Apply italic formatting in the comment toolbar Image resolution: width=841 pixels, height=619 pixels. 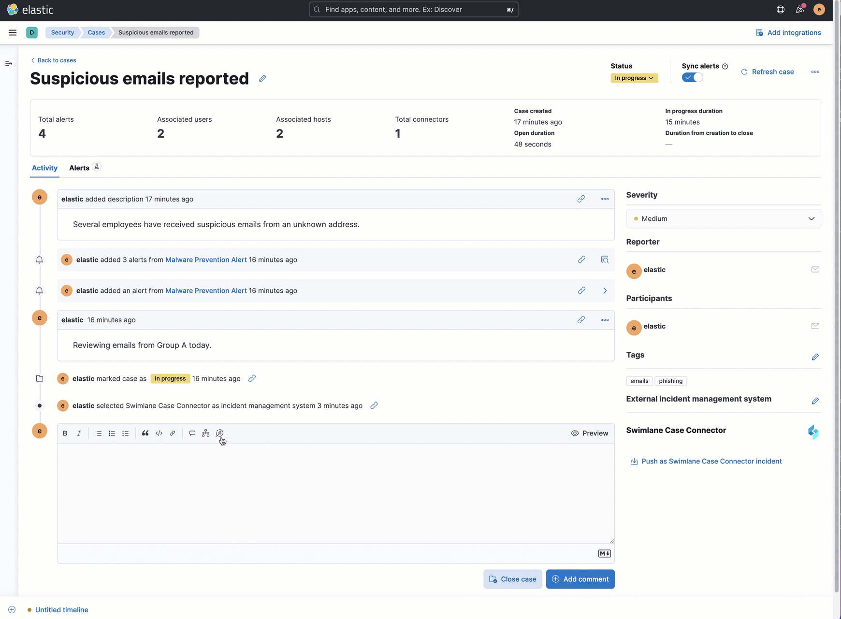coord(79,433)
